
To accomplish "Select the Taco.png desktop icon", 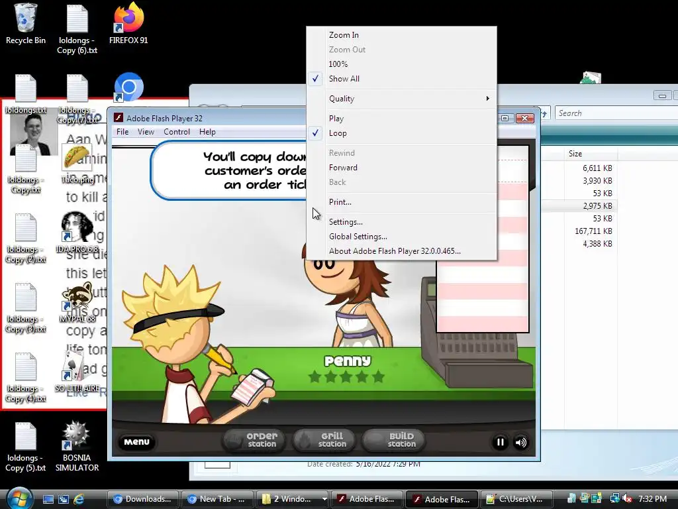I will [77, 164].
